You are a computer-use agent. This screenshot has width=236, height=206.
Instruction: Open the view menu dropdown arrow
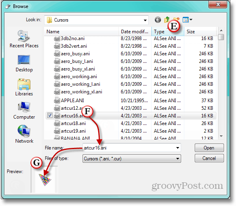pos(191,20)
